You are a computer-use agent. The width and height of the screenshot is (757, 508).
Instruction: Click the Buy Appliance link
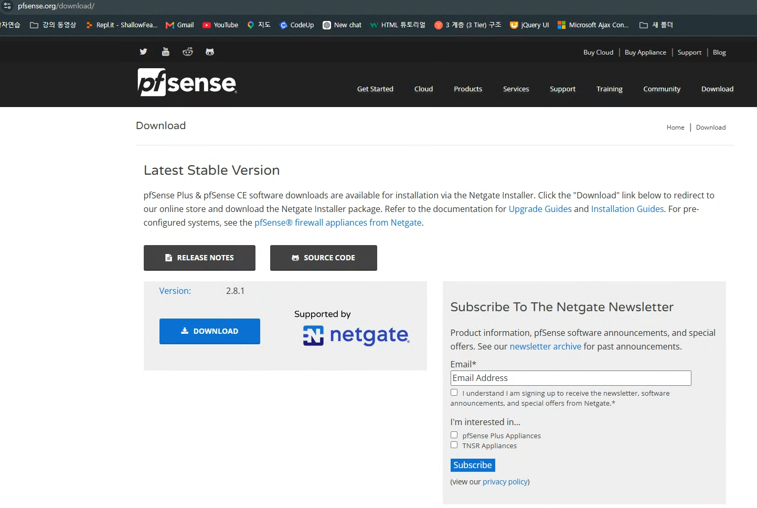coord(645,52)
